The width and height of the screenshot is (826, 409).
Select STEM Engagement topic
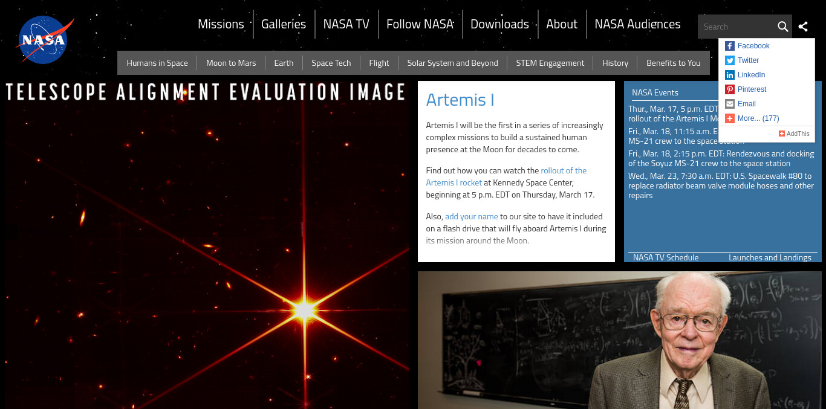click(550, 63)
